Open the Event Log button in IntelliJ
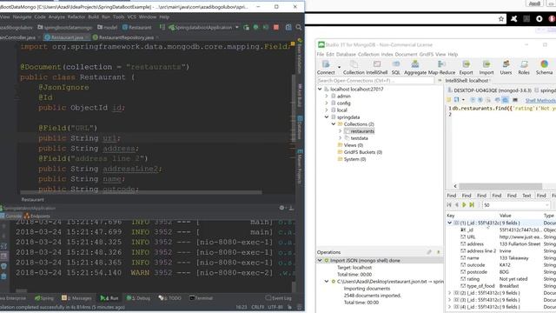The height and width of the screenshot is (313, 556). [278, 298]
